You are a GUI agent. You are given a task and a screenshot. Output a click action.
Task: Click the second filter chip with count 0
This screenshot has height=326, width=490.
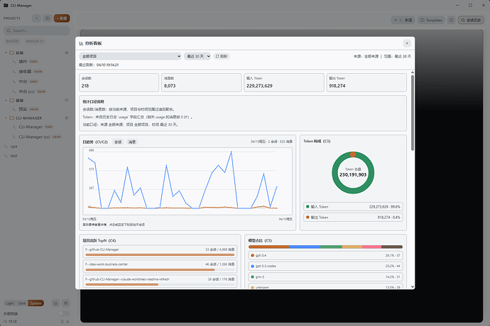click(34, 41)
